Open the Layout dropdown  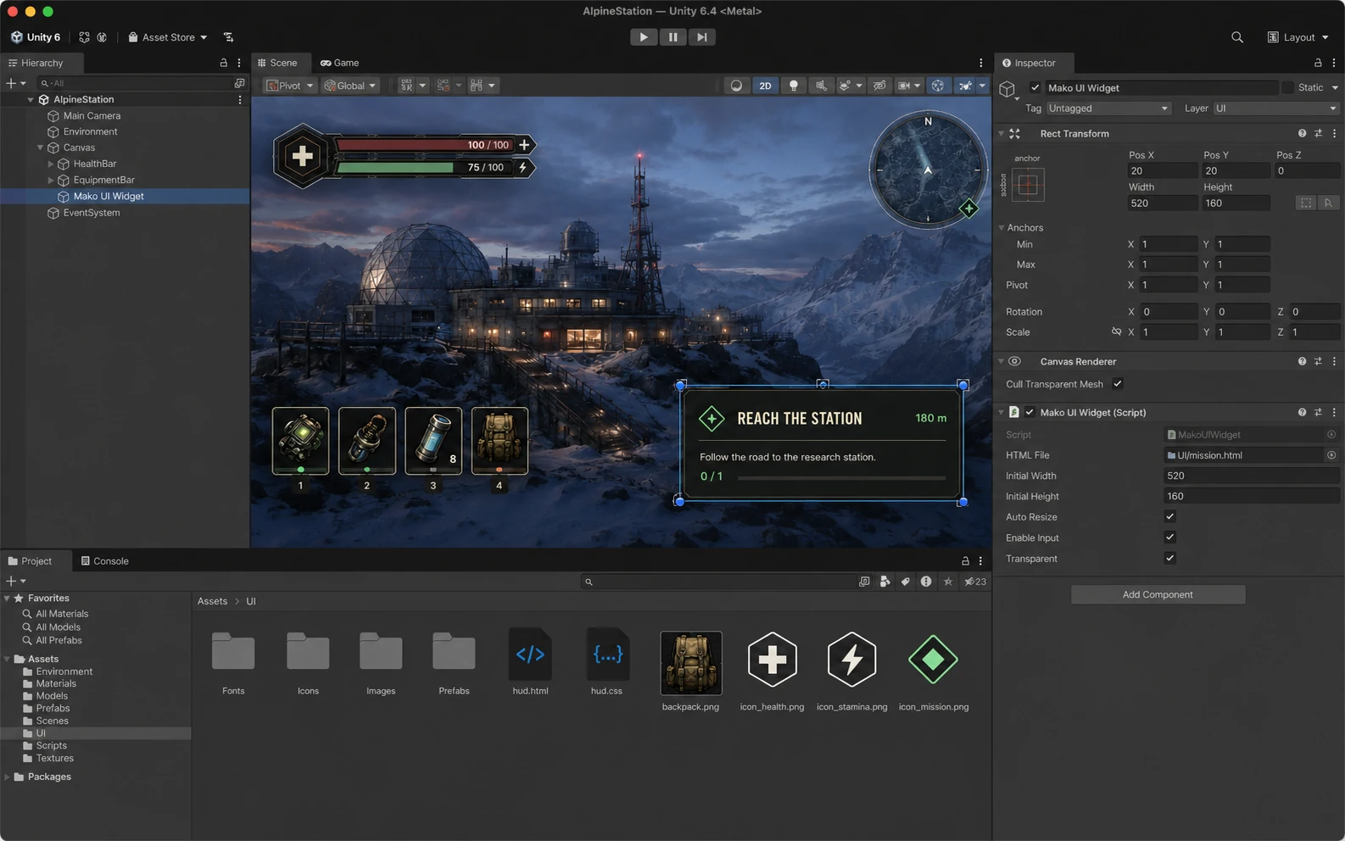coord(1298,37)
